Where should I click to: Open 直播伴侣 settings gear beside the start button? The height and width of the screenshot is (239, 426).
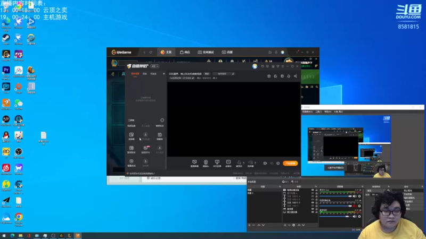pyautogui.click(x=278, y=164)
